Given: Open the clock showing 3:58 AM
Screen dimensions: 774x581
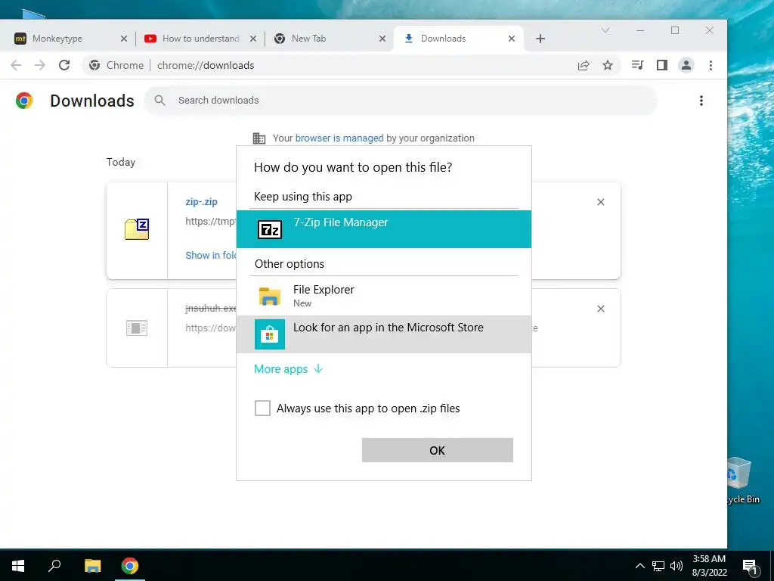Looking at the screenshot, I should 709,566.
